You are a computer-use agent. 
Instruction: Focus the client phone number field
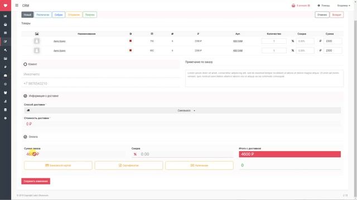[101, 83]
